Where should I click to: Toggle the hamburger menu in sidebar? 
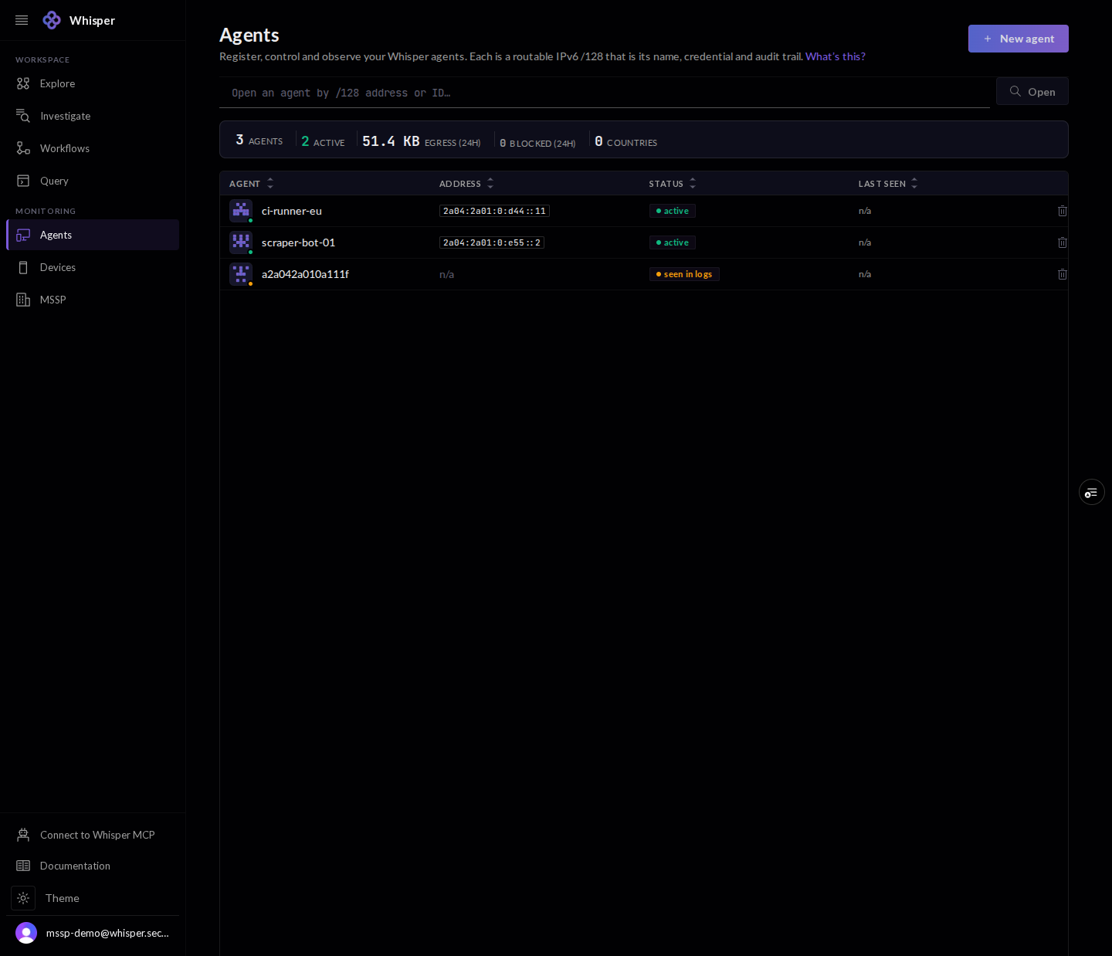click(22, 20)
